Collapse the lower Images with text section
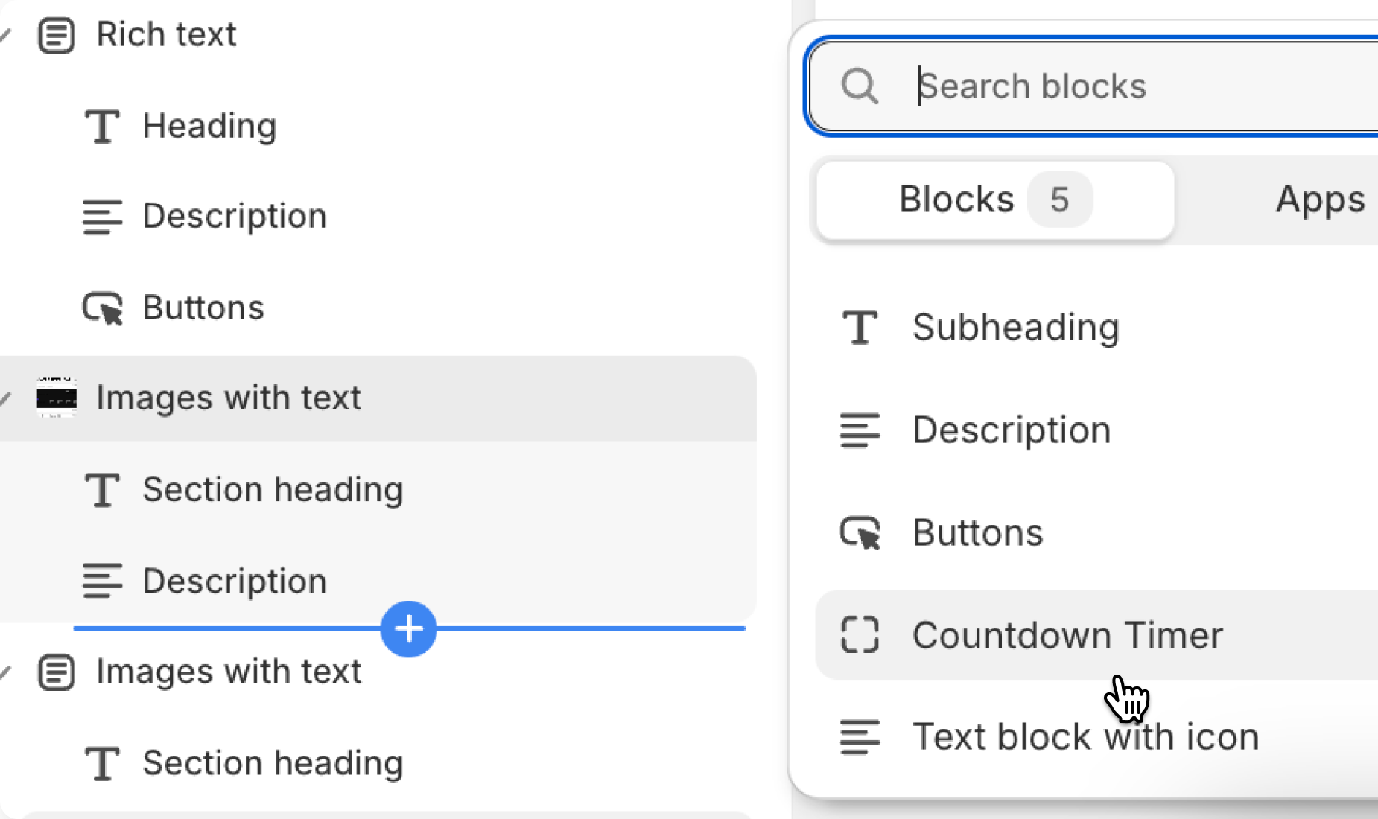 (5, 672)
